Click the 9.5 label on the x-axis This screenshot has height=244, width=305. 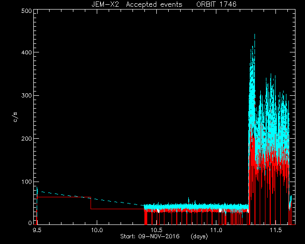pyautogui.click(x=37, y=230)
